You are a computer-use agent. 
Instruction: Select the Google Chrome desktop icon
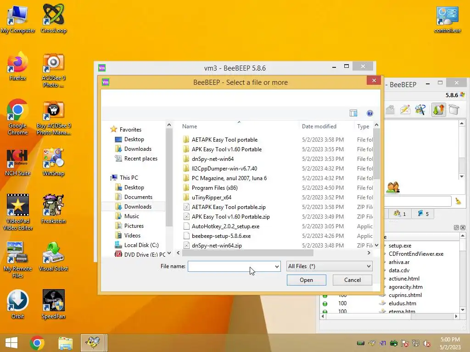pyautogui.click(x=18, y=117)
